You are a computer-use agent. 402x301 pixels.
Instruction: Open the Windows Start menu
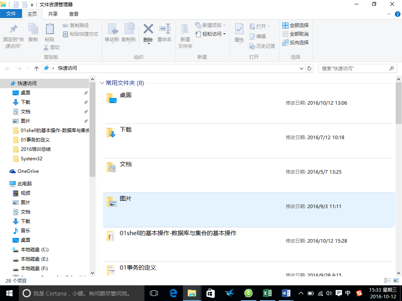click(9, 293)
